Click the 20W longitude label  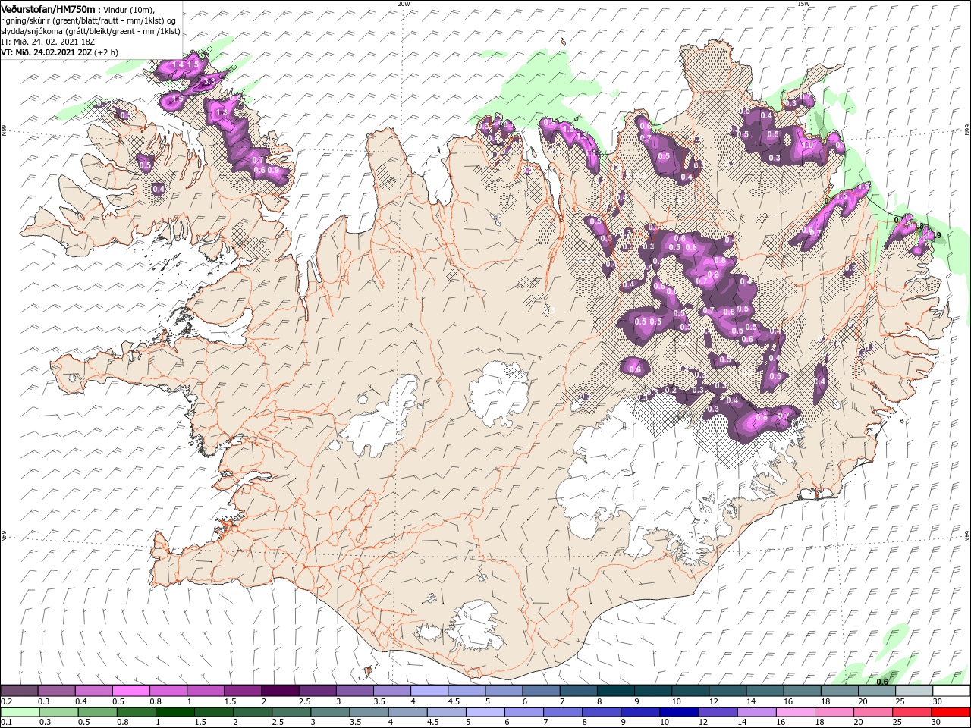click(x=404, y=4)
